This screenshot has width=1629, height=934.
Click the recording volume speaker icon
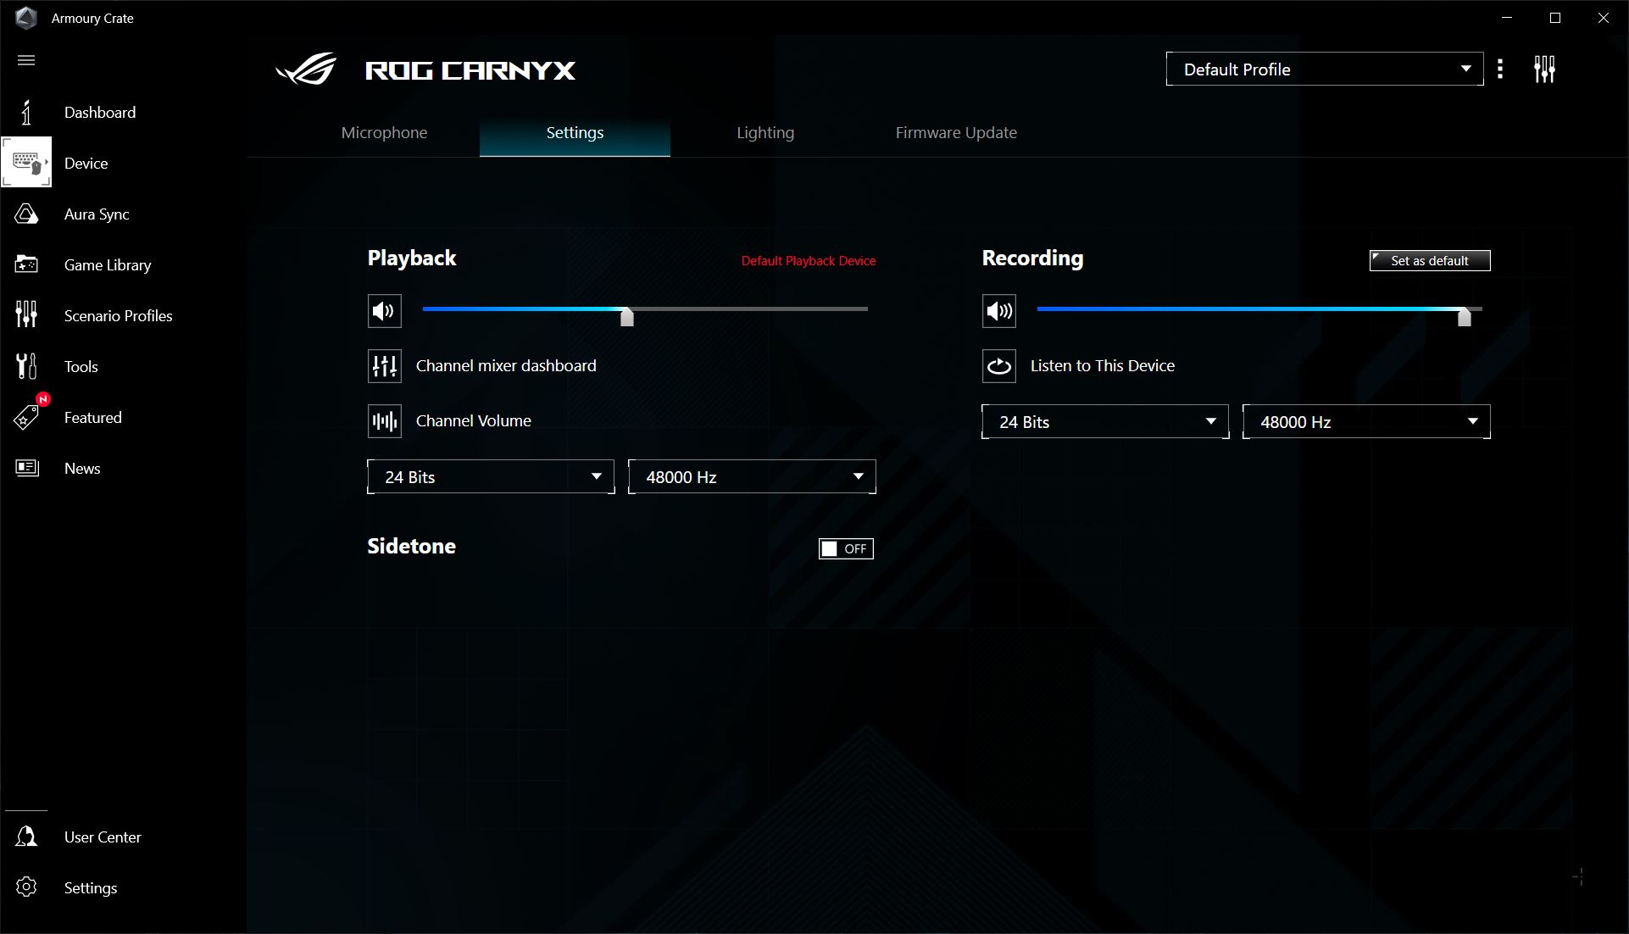coord(999,311)
